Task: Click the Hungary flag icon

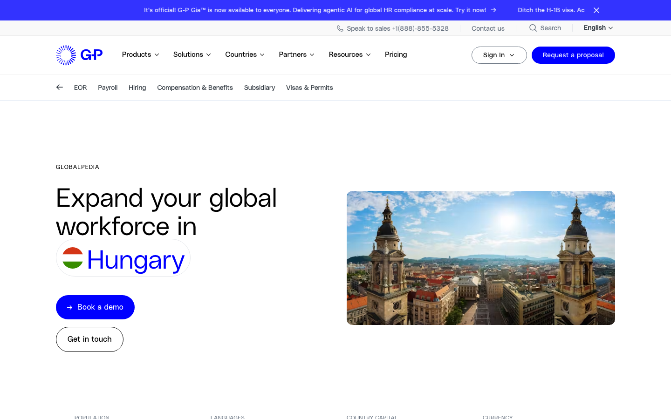Action: (73, 258)
